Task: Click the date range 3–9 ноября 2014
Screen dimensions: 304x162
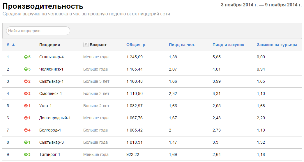Action: pos(261,5)
